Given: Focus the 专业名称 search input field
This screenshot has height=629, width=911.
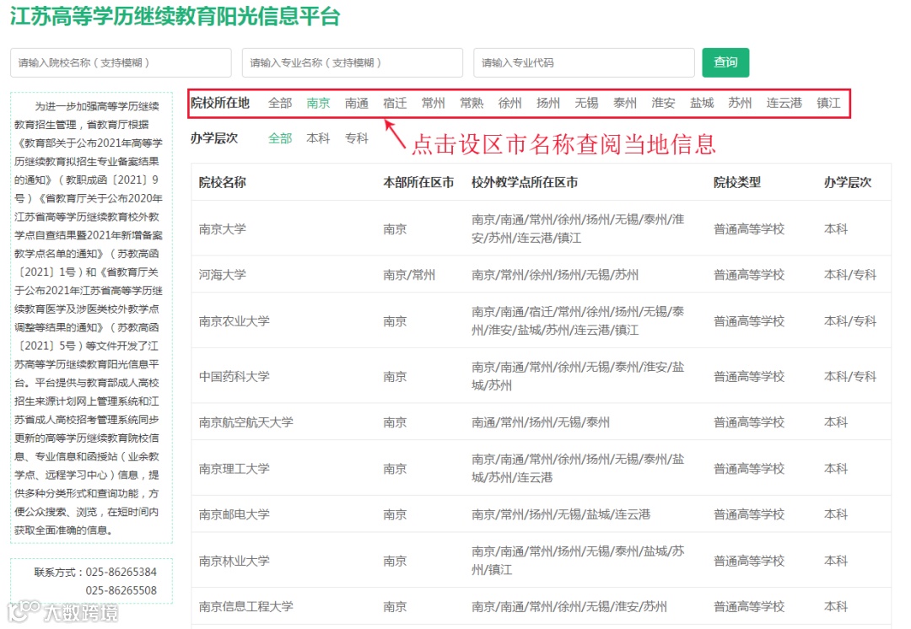Looking at the screenshot, I should click(352, 62).
